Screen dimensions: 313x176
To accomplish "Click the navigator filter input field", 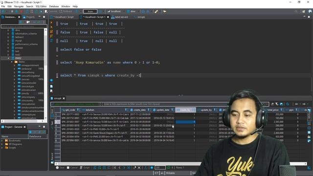I will [x=24, y=26].
